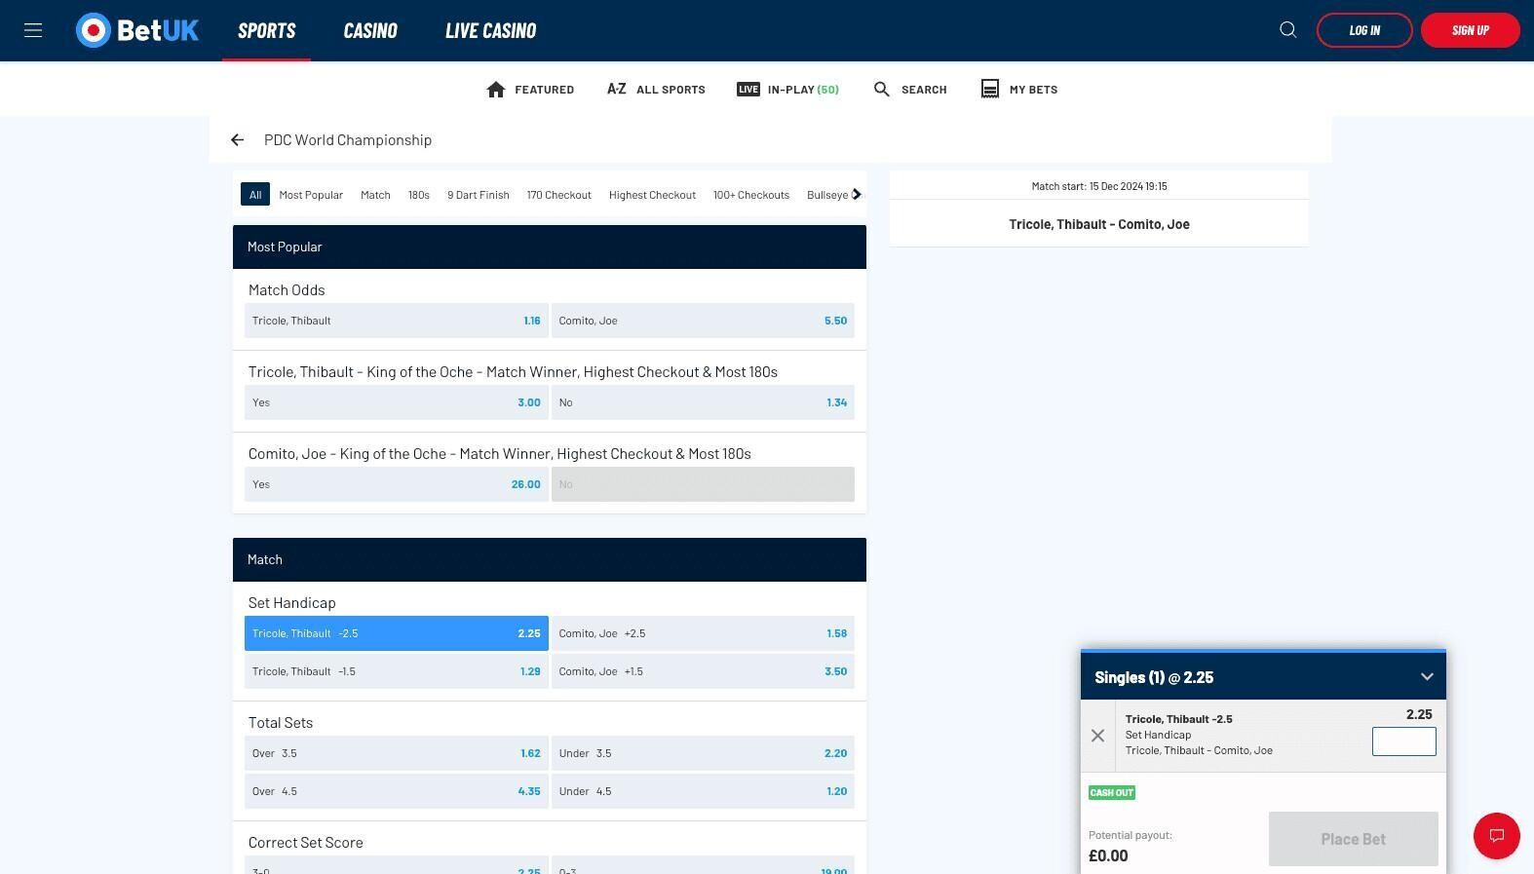The height and width of the screenshot is (874, 1534).
Task: Open Live In-Play section
Action: coord(787,90)
